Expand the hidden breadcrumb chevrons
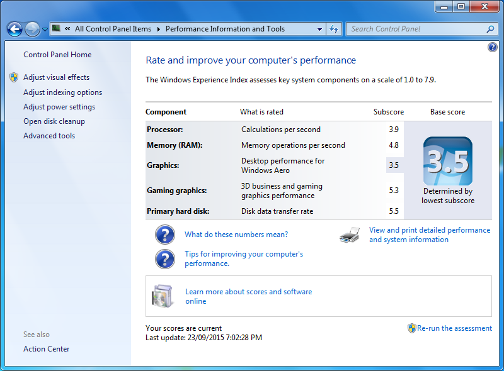504x371 pixels. 67,29
